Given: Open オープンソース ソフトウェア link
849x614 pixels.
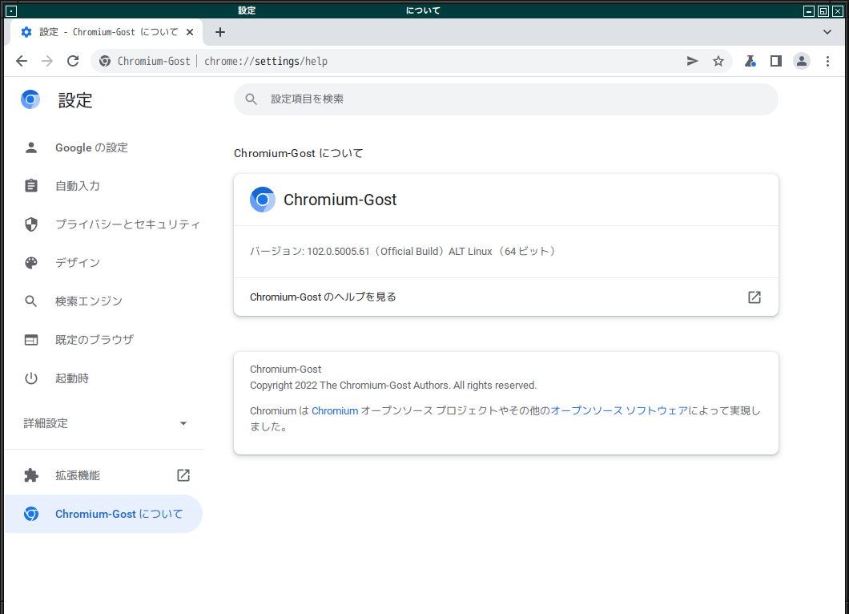Looking at the screenshot, I should coord(619,410).
